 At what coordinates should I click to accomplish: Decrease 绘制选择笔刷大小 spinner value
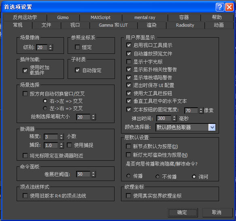94,118
